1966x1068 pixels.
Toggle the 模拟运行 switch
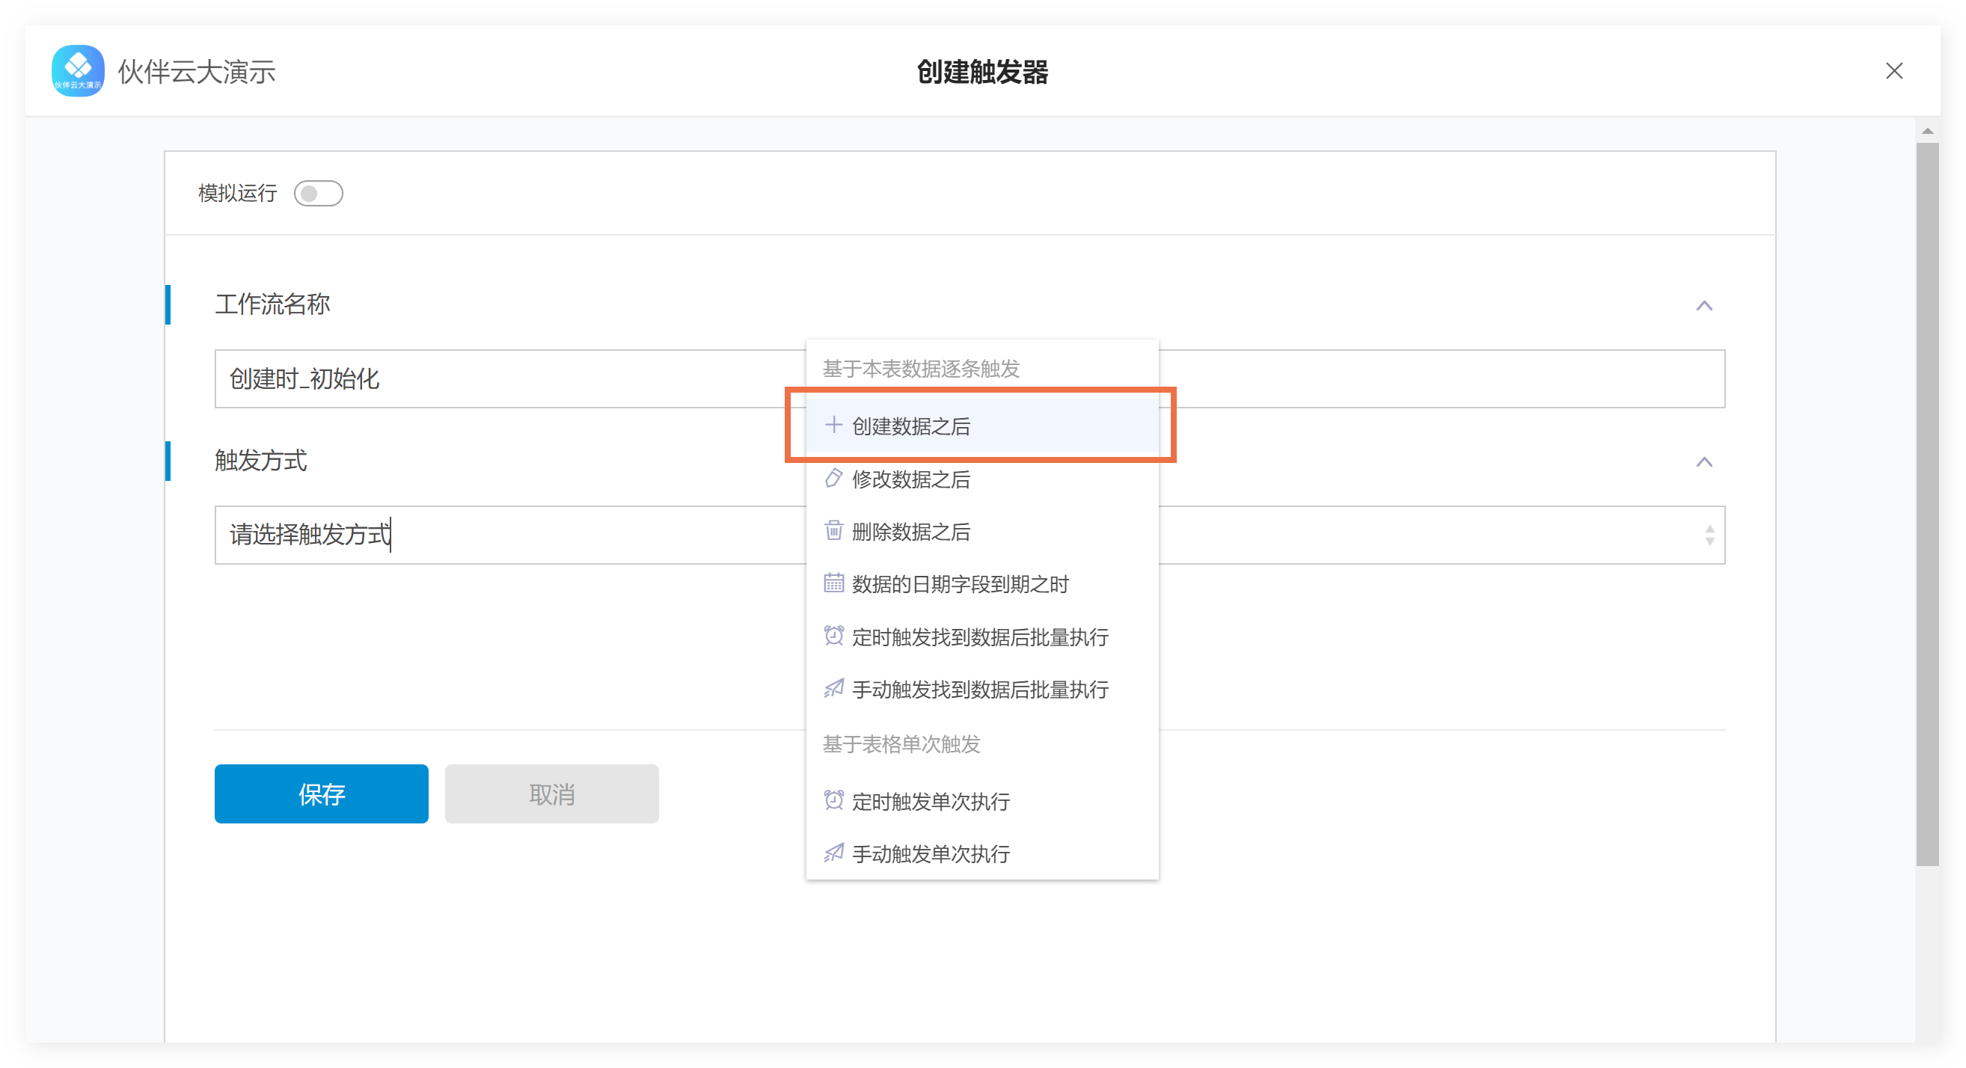pyautogui.click(x=318, y=194)
